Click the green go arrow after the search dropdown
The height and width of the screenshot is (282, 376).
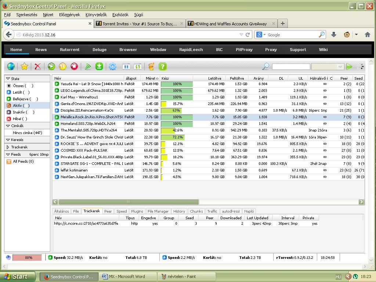point(350,66)
